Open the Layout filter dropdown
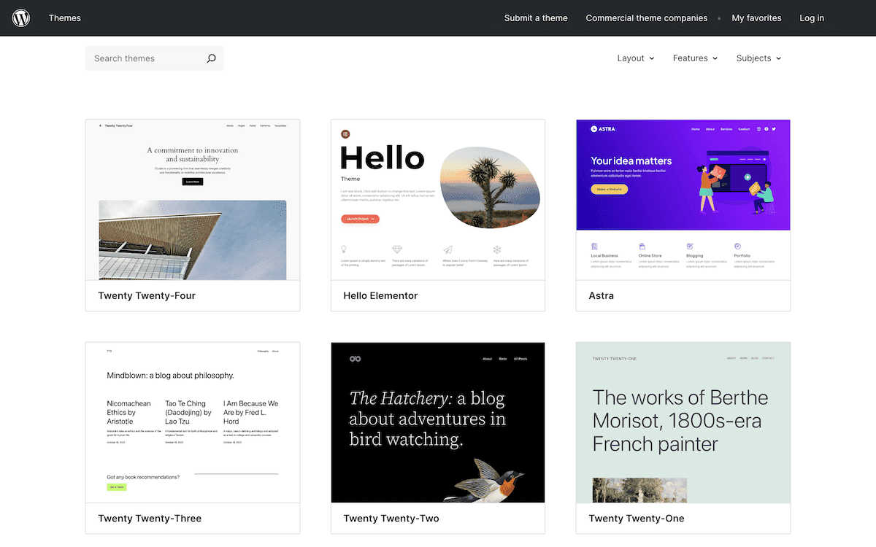Viewport: 876px width, 547px height. pos(634,58)
